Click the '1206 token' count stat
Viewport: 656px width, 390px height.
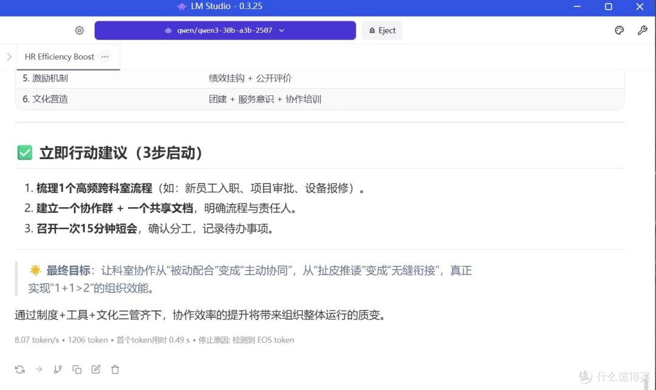pos(88,340)
